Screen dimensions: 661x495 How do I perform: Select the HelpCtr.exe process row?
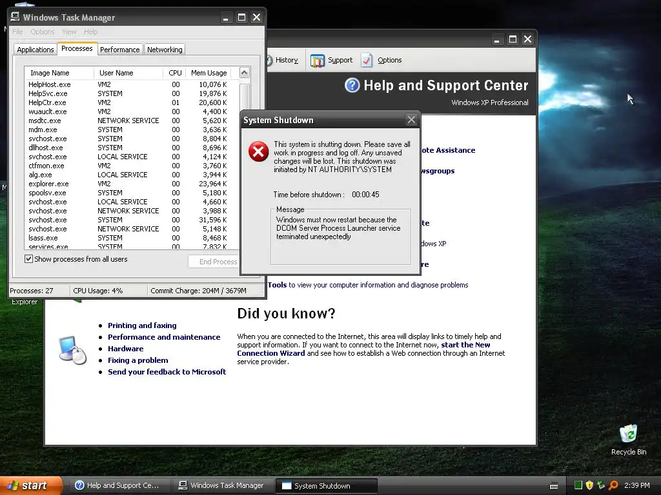(131, 102)
